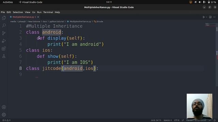Open the Testing flask view

4,56
